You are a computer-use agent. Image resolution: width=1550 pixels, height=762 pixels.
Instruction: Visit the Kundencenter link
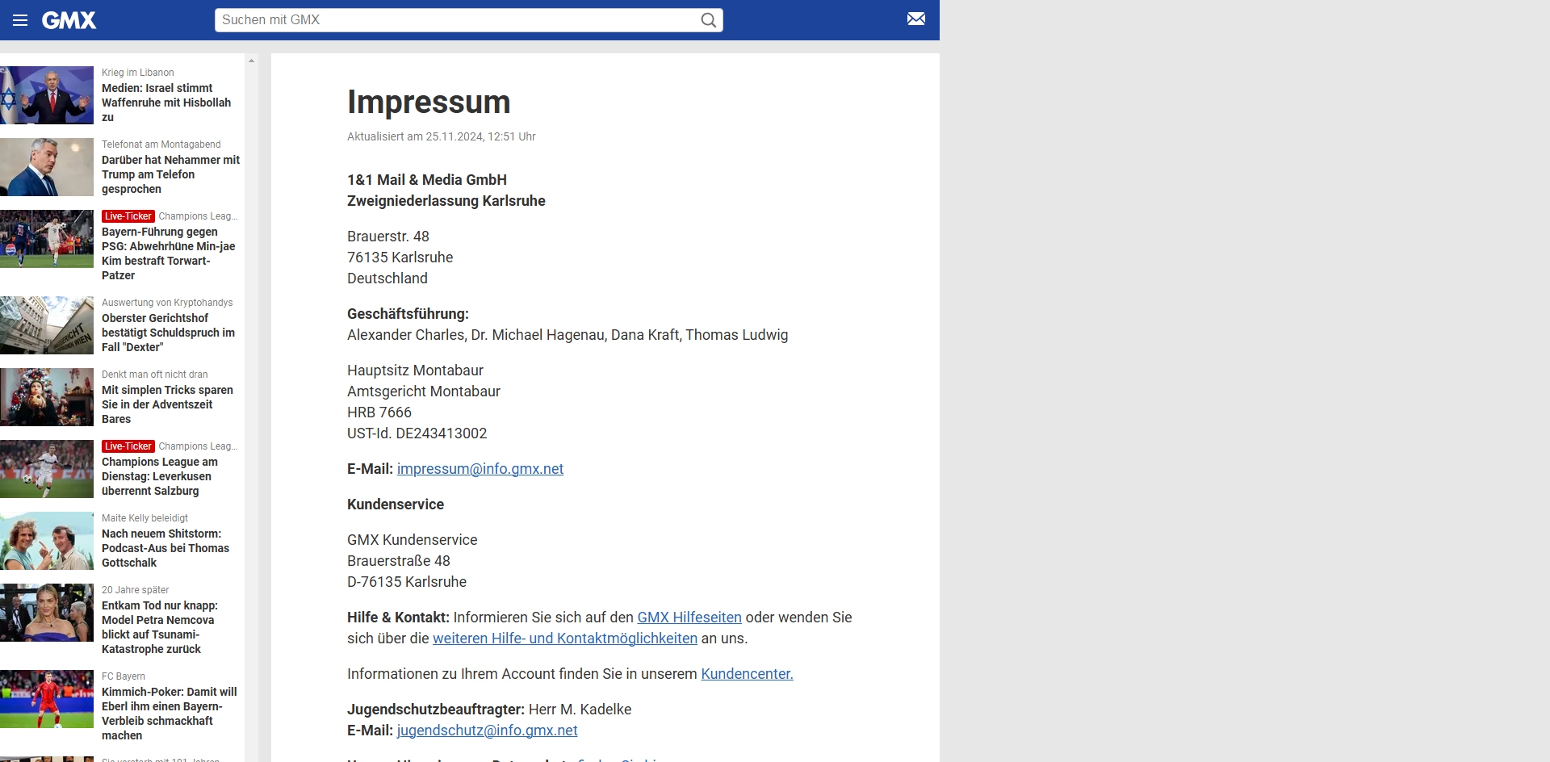747,674
